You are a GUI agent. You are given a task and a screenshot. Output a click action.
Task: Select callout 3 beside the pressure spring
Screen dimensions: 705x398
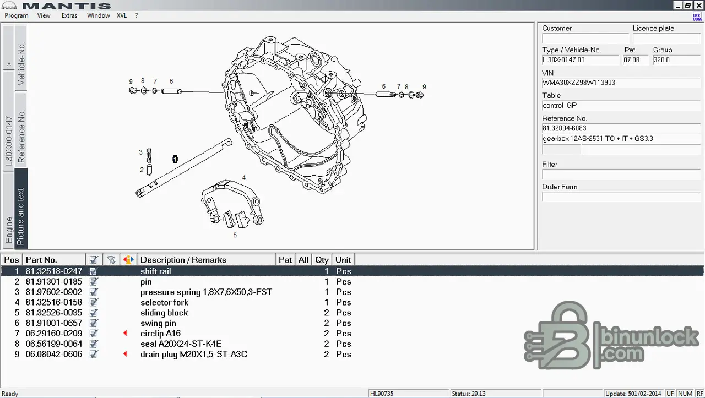[x=140, y=152]
